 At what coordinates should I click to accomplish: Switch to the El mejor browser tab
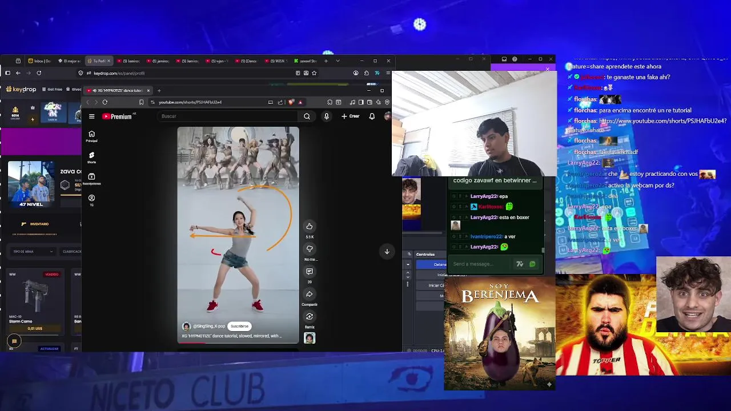pos(70,61)
